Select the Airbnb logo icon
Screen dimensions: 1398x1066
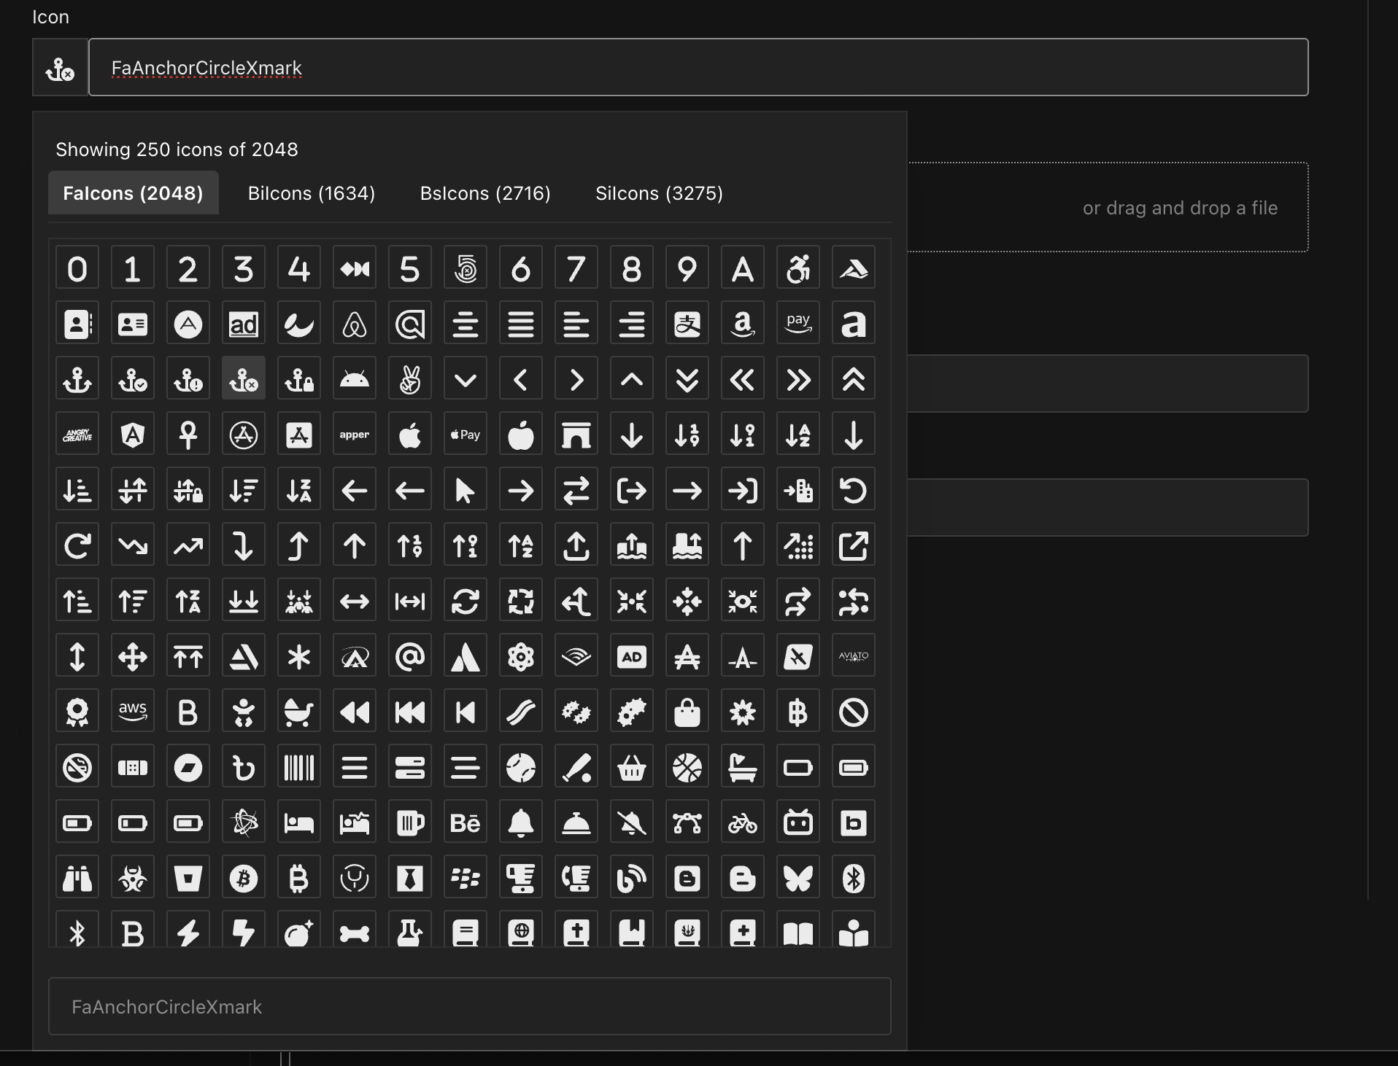click(x=354, y=323)
